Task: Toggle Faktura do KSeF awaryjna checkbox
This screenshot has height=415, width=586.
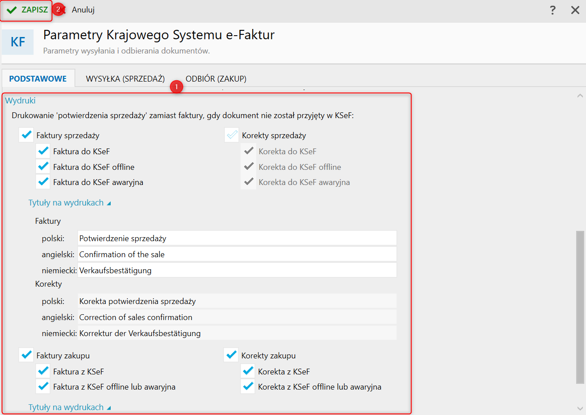Action: pyautogui.click(x=43, y=182)
